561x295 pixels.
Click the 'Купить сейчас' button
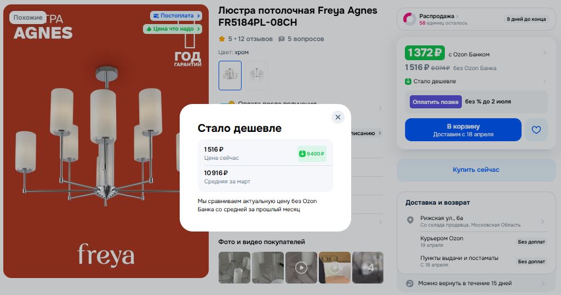click(476, 170)
